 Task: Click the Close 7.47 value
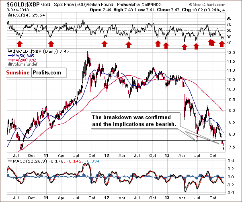[x=168, y=10]
